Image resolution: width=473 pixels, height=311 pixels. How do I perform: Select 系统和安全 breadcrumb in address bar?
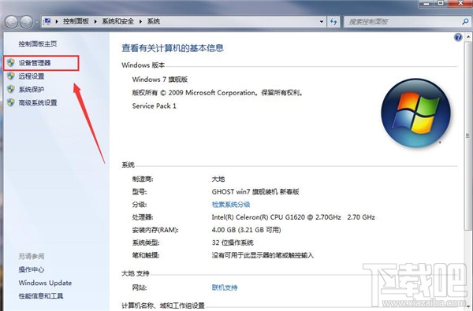click(118, 21)
